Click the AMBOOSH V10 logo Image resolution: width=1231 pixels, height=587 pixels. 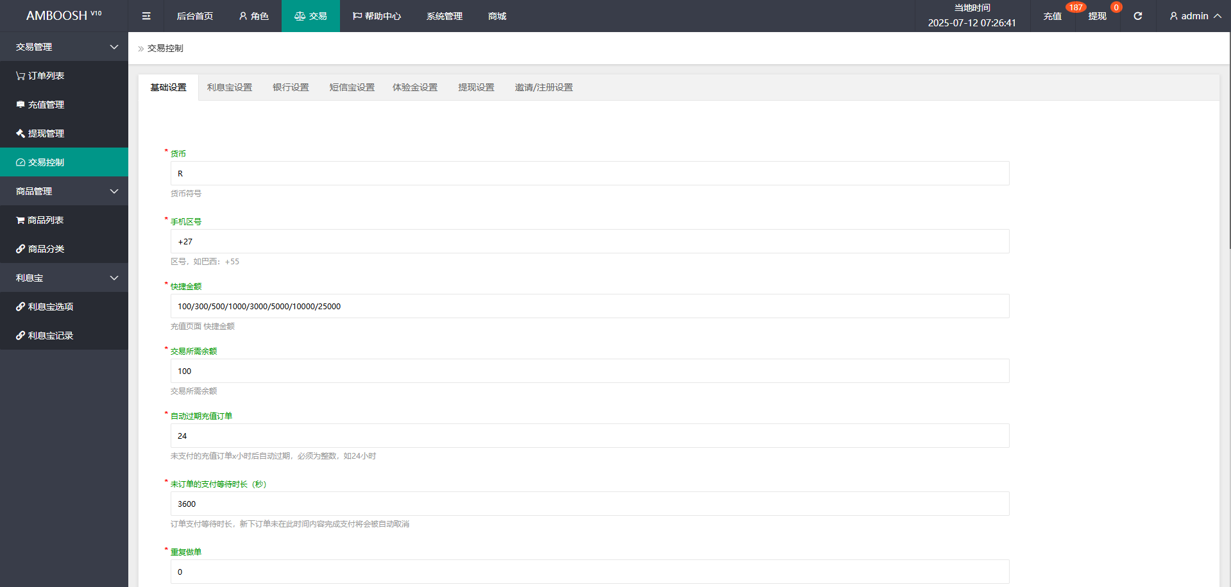tap(64, 16)
